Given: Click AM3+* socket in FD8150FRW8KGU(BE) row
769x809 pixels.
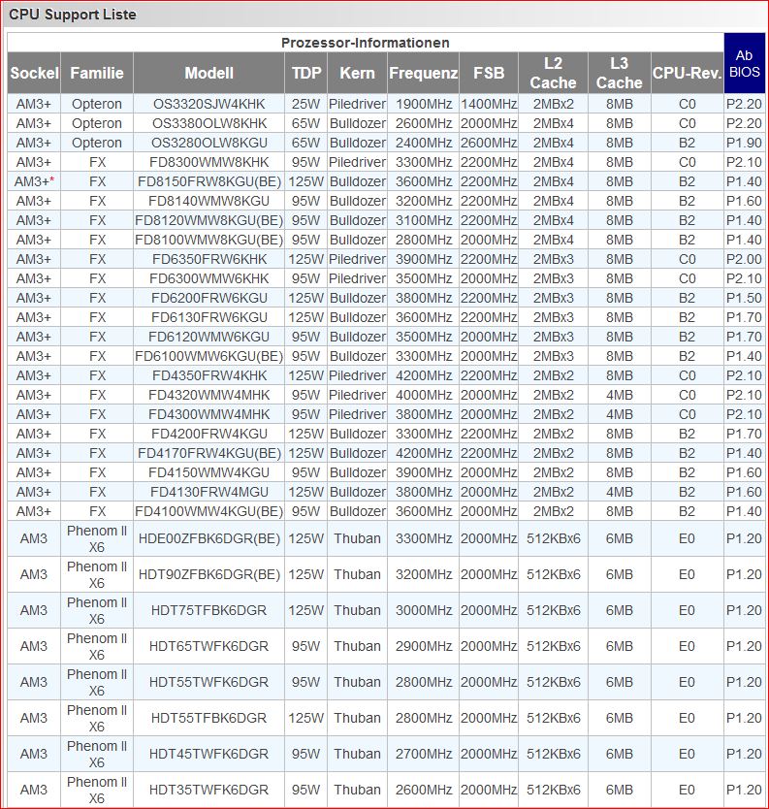Looking at the screenshot, I should click(x=34, y=181).
